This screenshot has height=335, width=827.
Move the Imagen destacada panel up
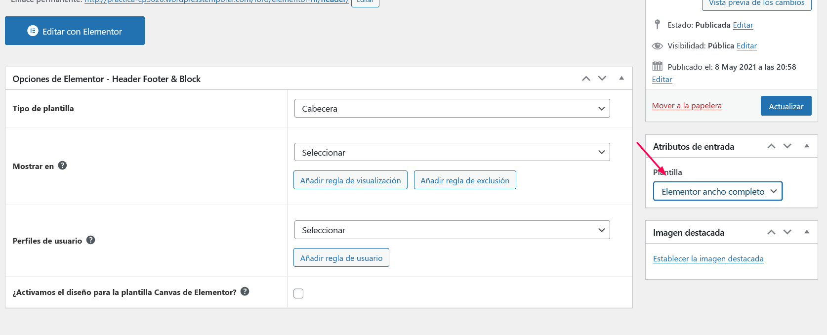771,232
